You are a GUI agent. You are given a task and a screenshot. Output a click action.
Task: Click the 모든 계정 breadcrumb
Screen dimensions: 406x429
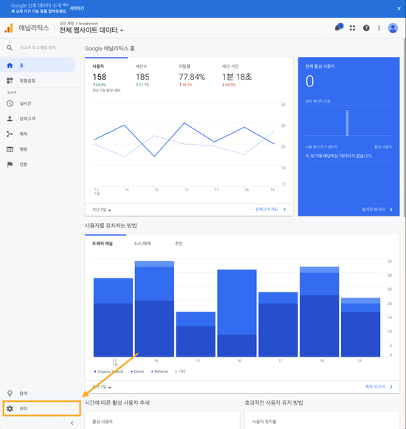[x=66, y=23]
